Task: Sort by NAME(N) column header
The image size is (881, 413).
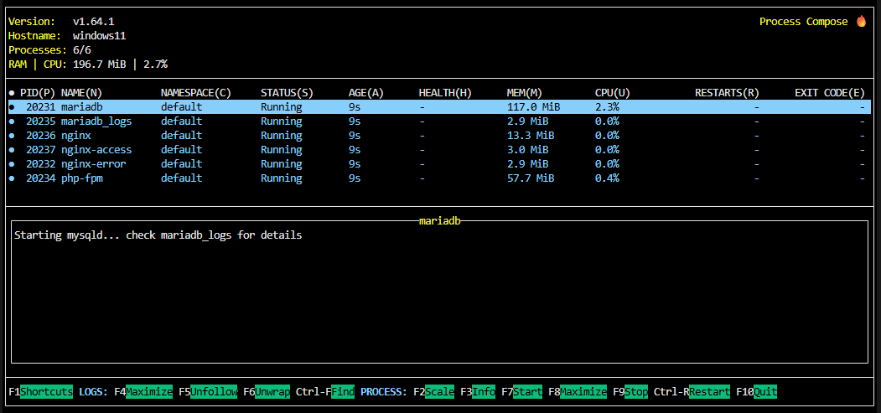Action: click(x=81, y=93)
